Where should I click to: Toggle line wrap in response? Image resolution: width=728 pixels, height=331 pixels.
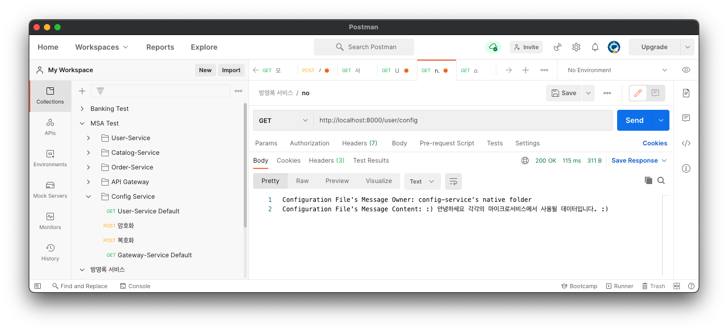pyautogui.click(x=453, y=181)
